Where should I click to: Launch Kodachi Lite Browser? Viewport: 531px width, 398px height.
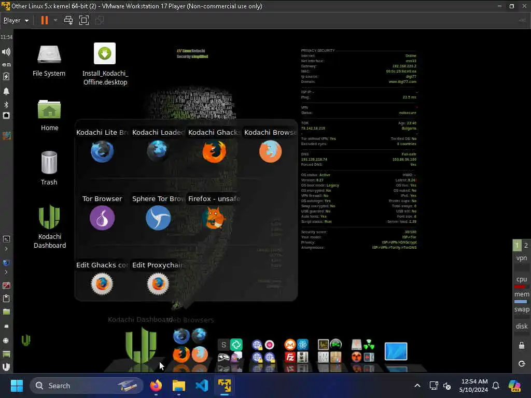click(102, 151)
